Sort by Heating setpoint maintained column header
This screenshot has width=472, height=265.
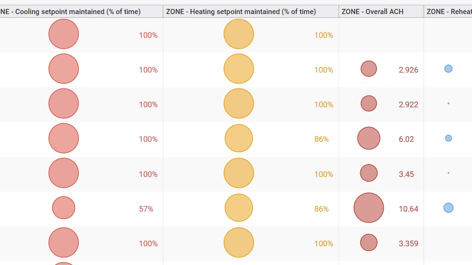click(x=241, y=12)
